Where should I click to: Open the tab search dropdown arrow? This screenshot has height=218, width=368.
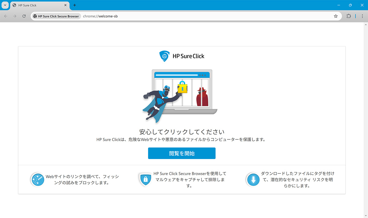click(5, 5)
